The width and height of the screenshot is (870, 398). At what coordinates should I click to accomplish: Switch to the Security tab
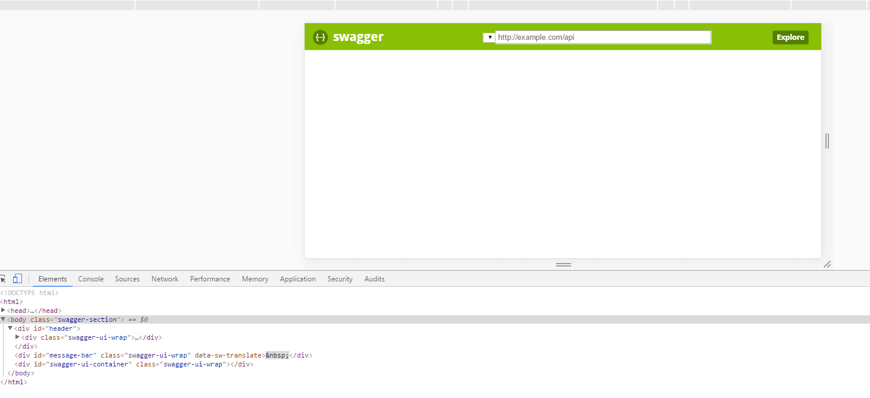click(x=340, y=279)
